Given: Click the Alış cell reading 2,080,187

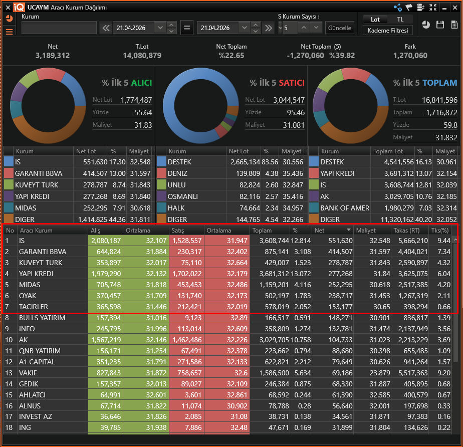Looking at the screenshot, I should pos(105,241).
